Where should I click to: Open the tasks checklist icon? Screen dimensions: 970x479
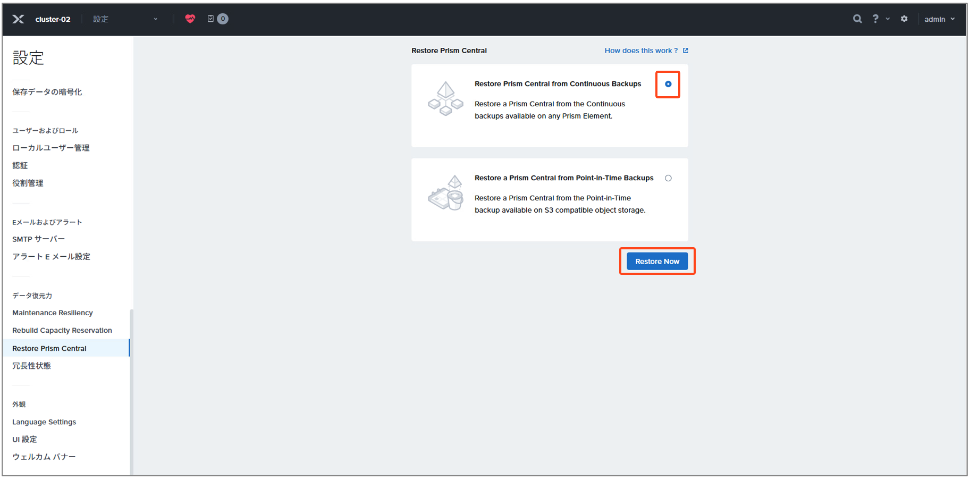[210, 19]
